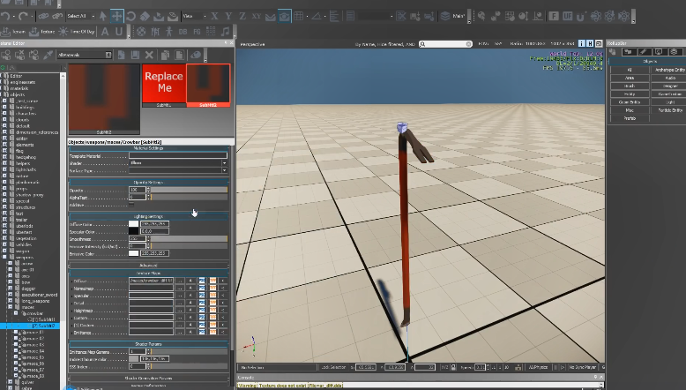Image resolution: width=686 pixels, height=390 pixels.
Task: Select the Replace Me material thumbnail
Action: [x=163, y=81]
